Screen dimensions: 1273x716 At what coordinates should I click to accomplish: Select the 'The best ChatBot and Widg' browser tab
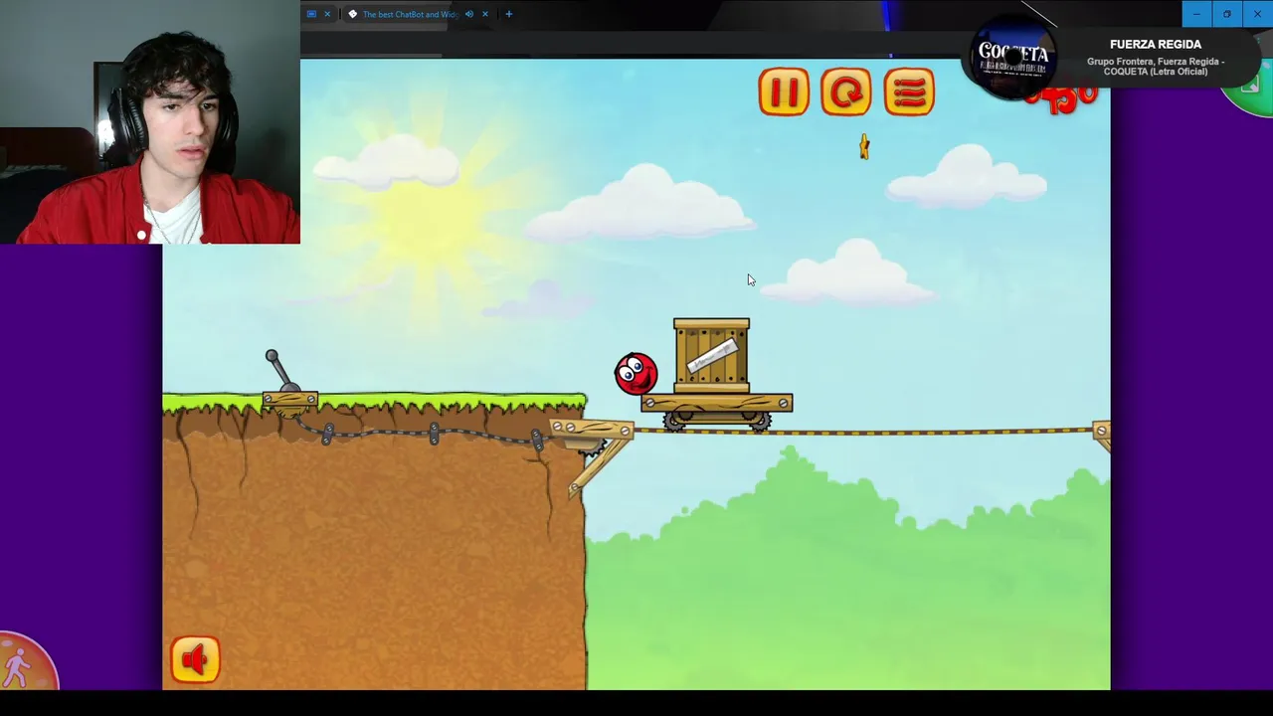408,14
